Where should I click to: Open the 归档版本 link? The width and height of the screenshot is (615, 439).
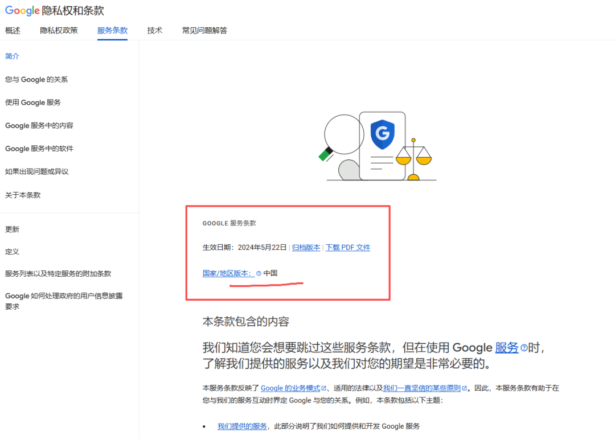coord(306,247)
